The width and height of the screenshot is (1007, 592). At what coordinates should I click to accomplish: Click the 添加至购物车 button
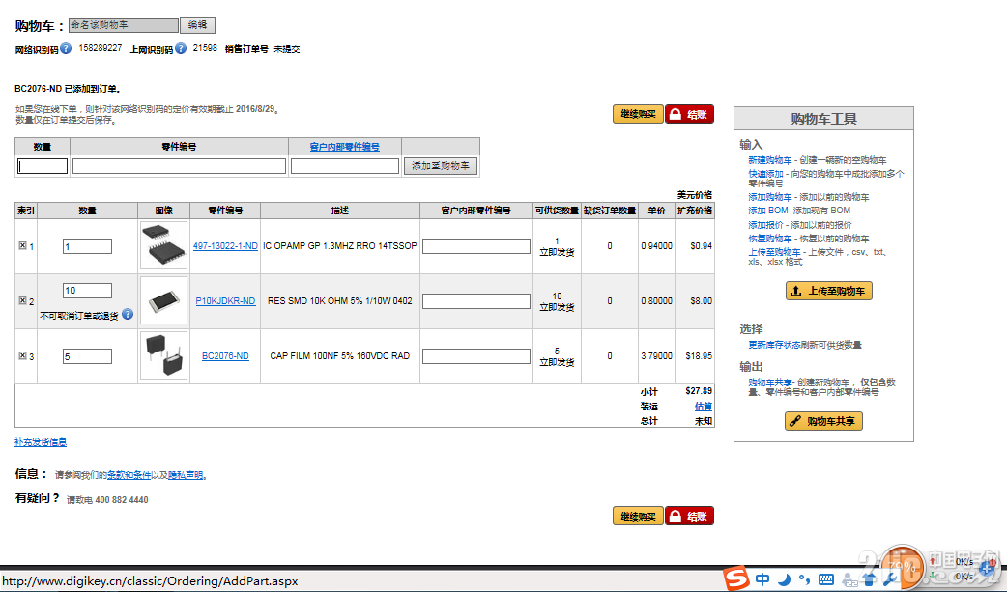(441, 166)
